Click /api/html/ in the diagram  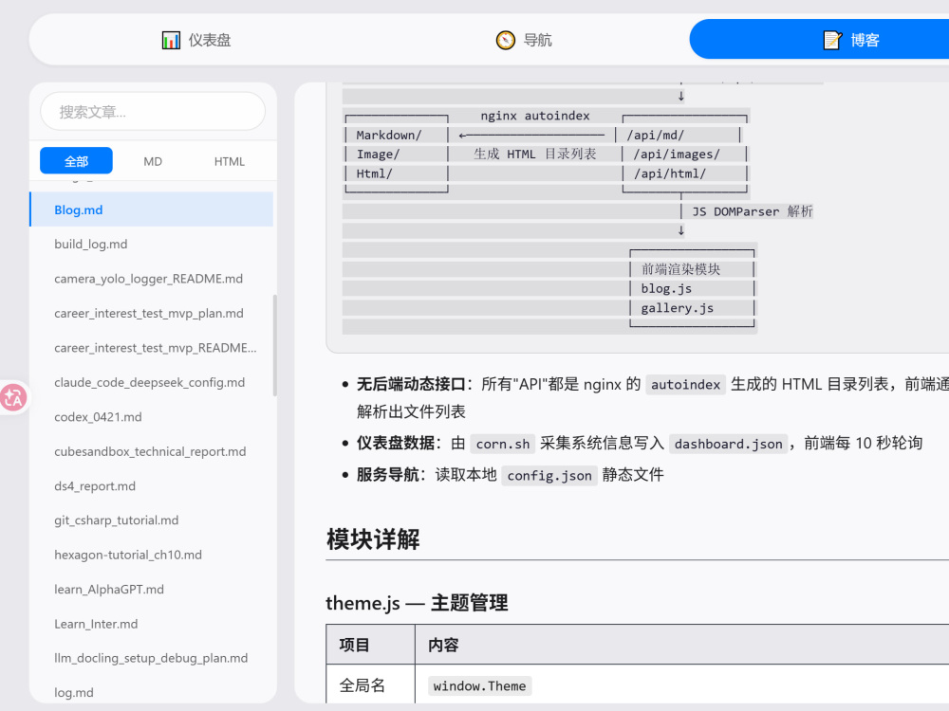click(669, 173)
